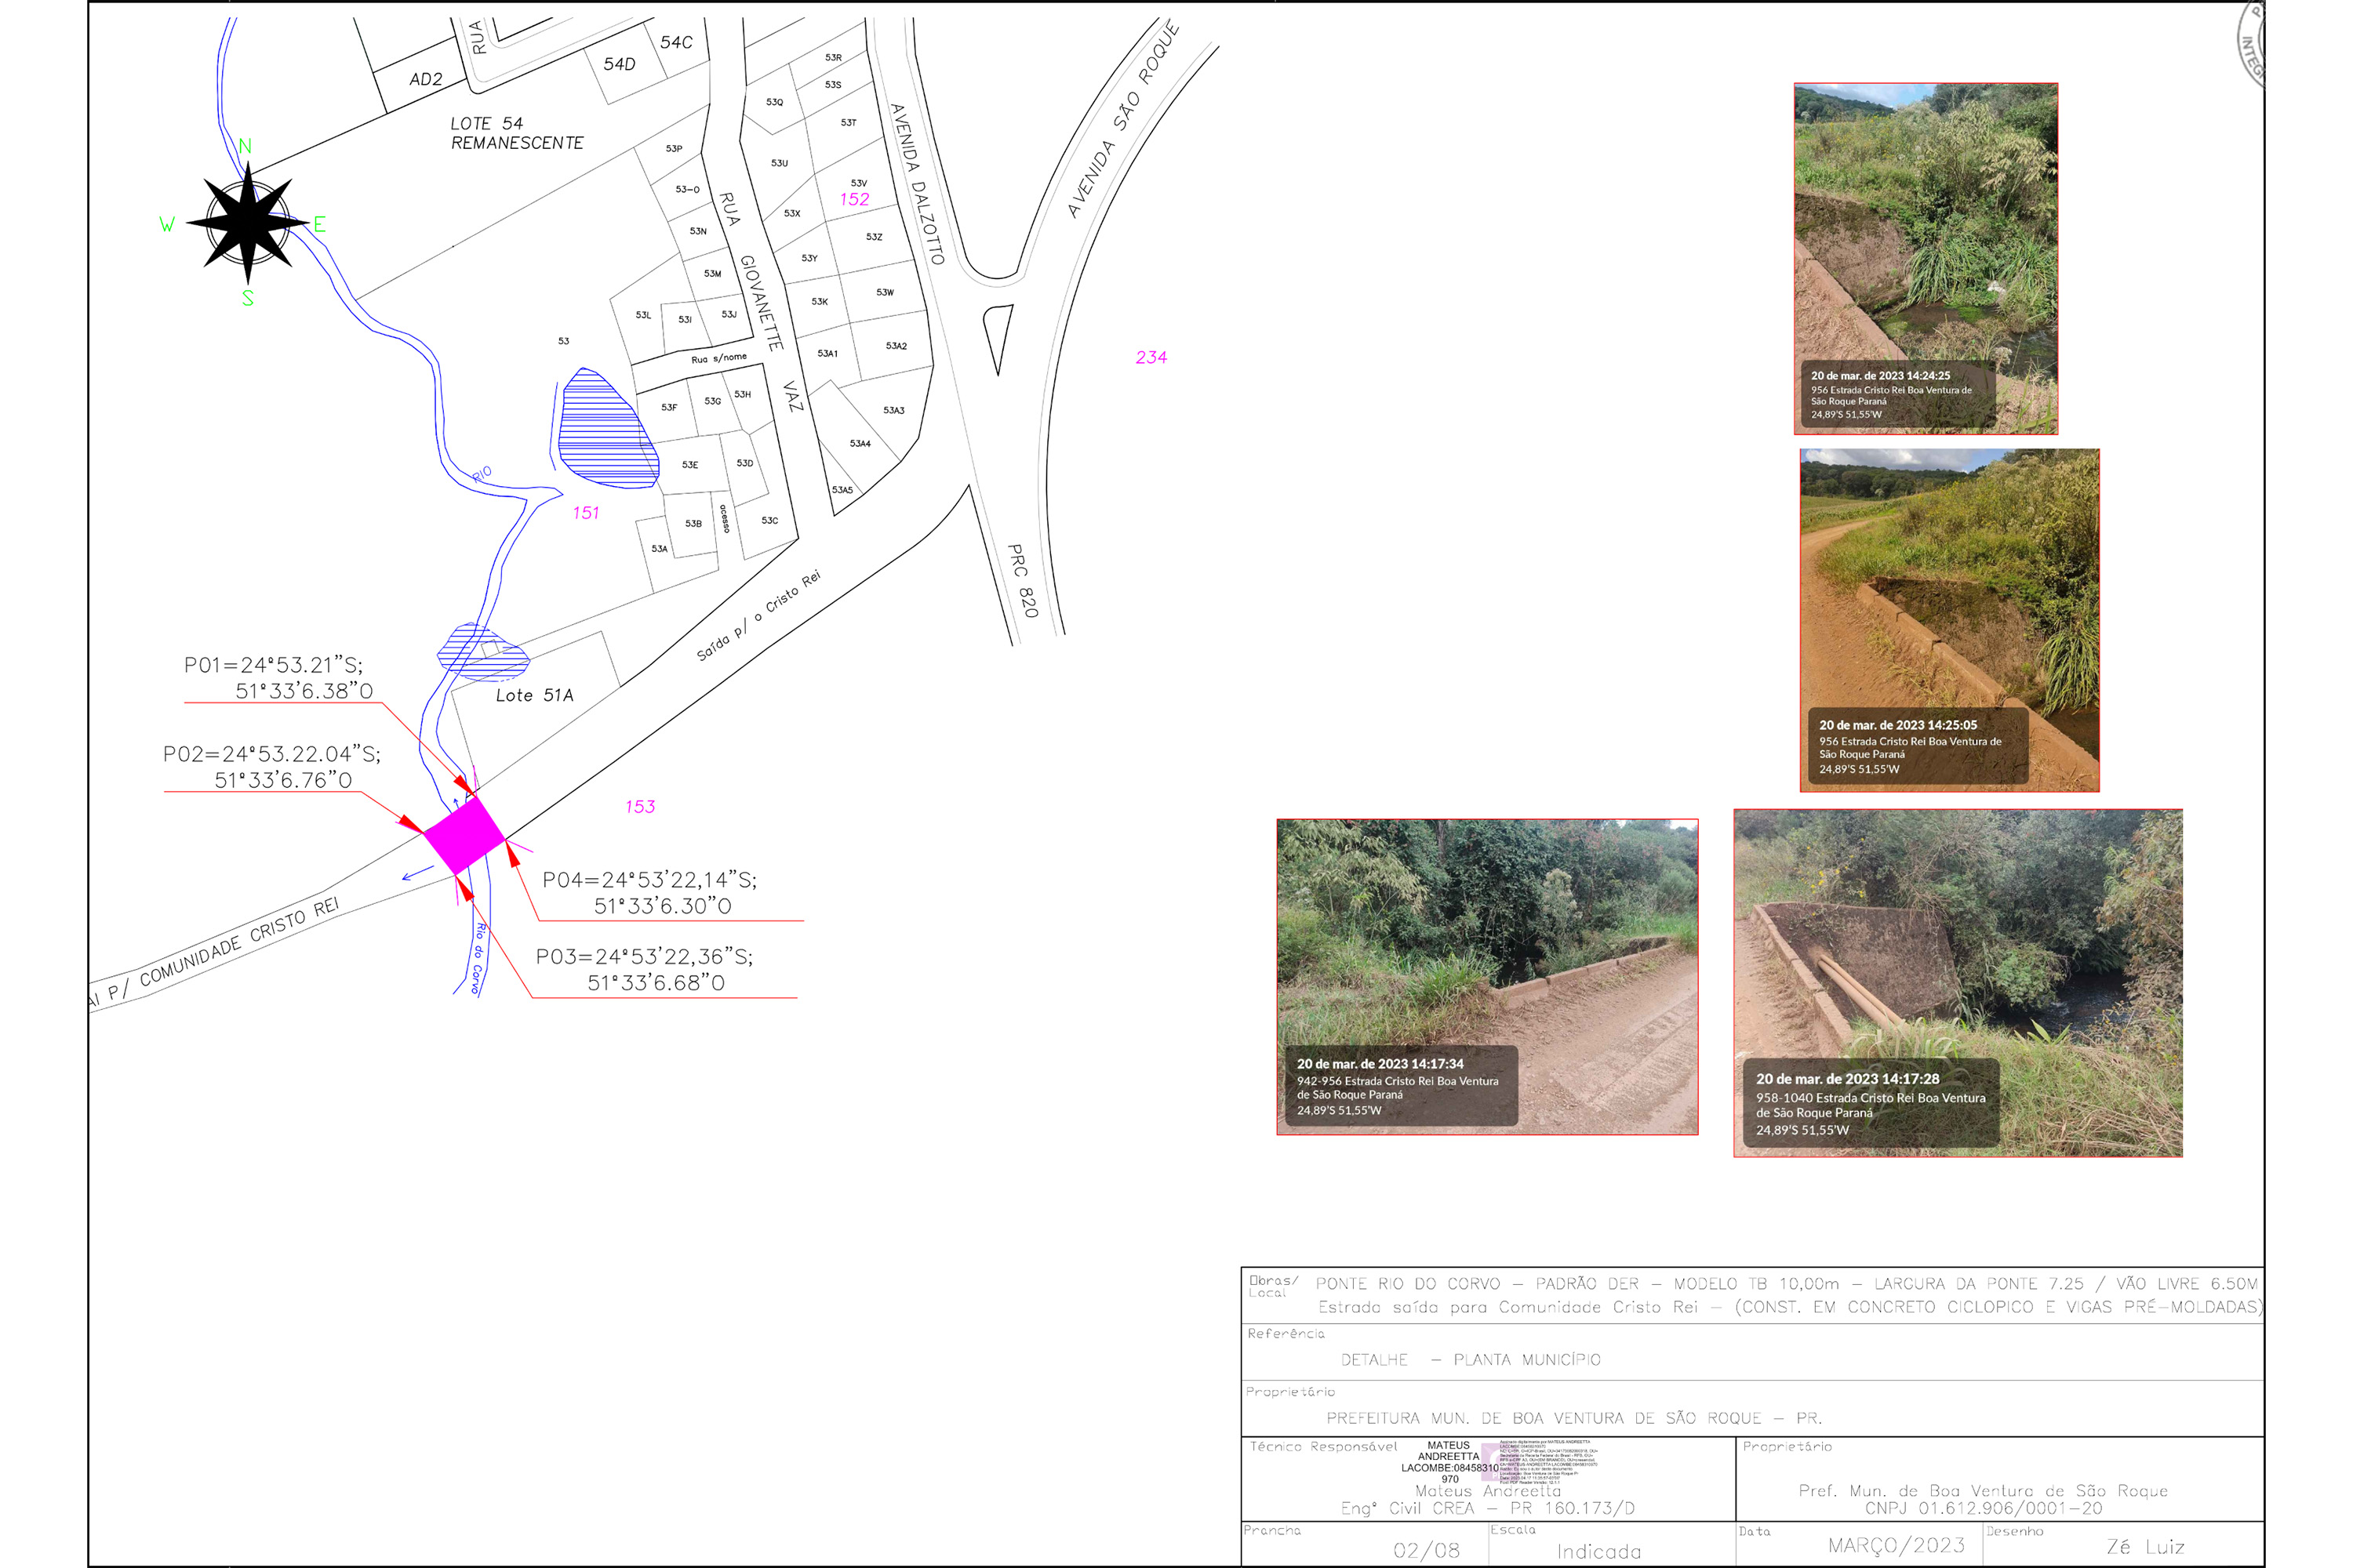Click the MARÇO/2023 date field
This screenshot has height=1568, width=2353.
point(1896,1545)
